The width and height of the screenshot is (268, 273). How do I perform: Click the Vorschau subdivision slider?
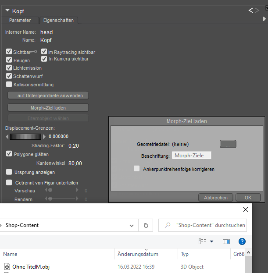(x=62, y=190)
